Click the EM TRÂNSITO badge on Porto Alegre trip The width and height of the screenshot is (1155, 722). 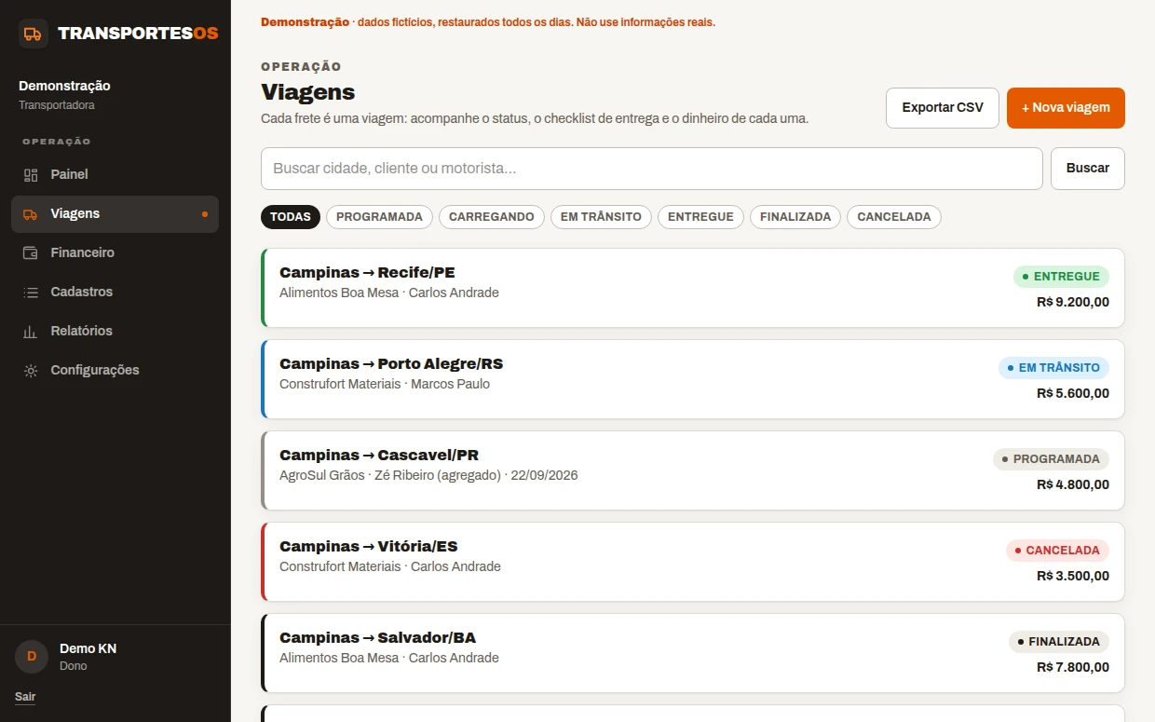coord(1053,368)
